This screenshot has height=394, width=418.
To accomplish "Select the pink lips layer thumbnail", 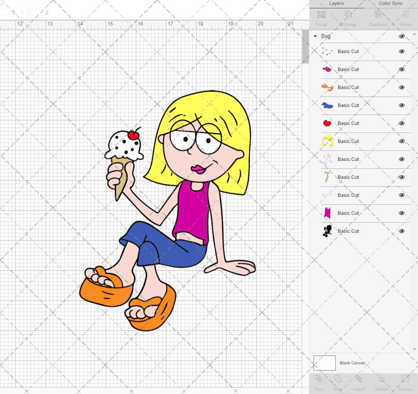I will (327, 69).
